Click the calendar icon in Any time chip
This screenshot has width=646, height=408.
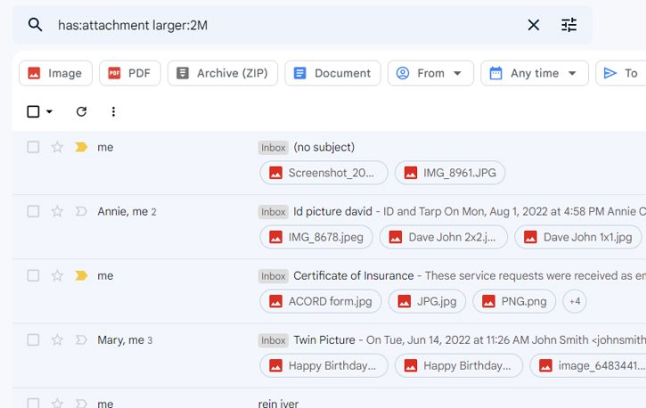(495, 73)
